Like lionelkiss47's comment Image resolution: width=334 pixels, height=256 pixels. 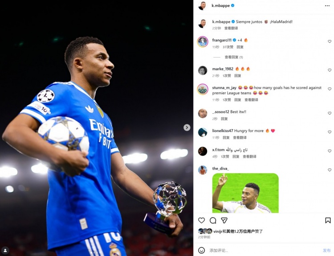pos(330,132)
